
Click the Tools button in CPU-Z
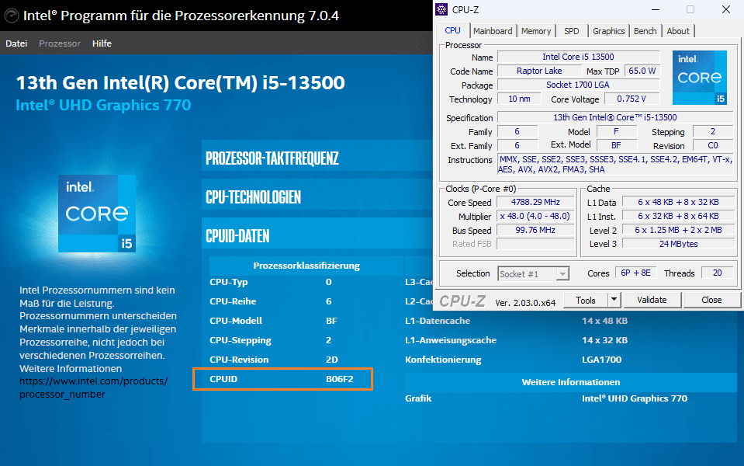(586, 301)
